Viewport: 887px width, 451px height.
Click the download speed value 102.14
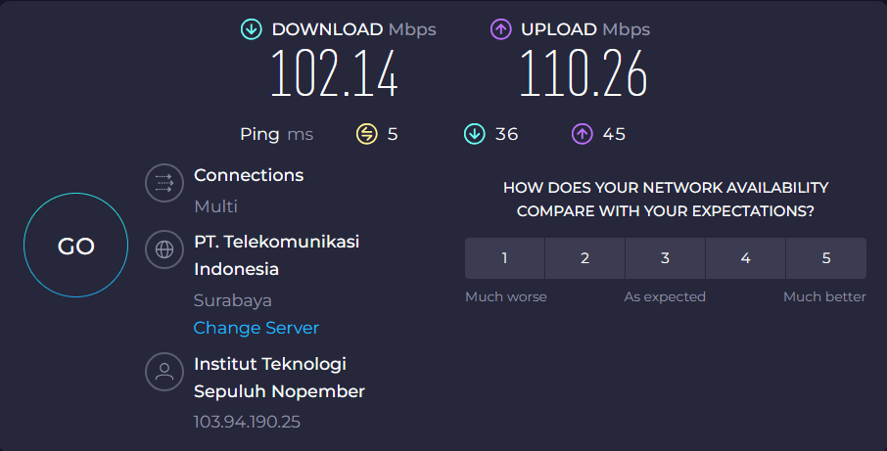point(334,74)
